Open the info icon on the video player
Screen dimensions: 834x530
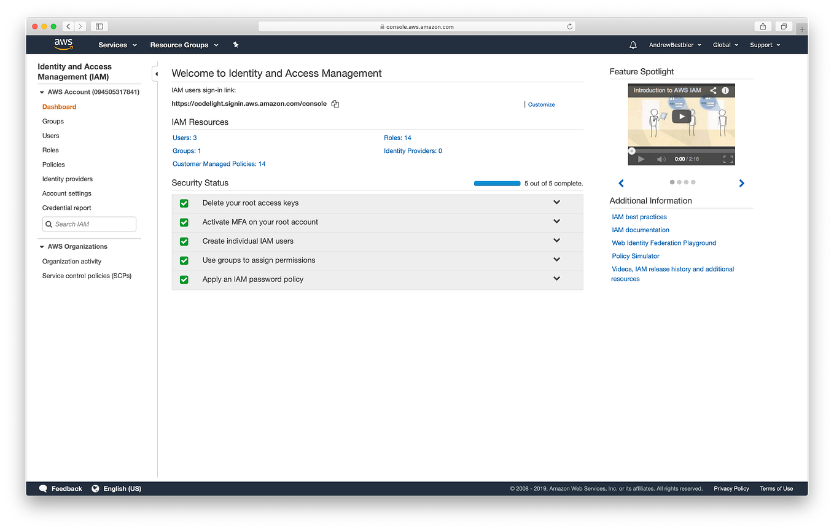[725, 90]
